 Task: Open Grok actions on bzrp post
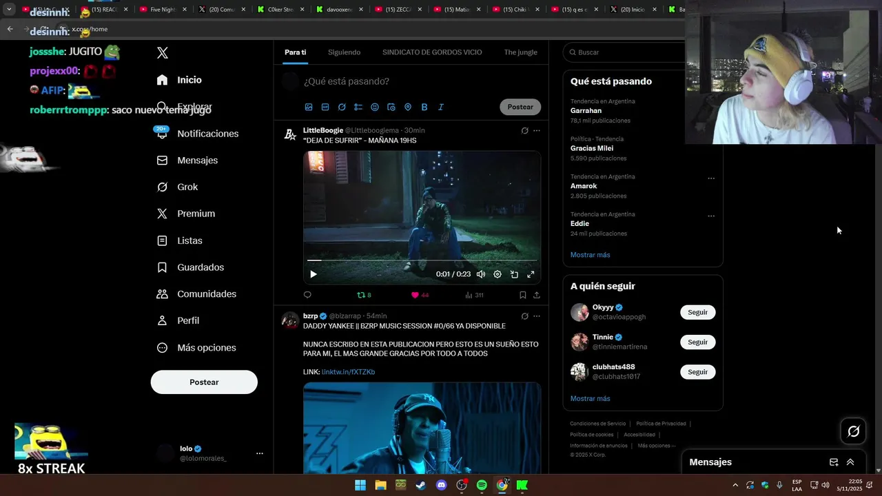tap(524, 316)
